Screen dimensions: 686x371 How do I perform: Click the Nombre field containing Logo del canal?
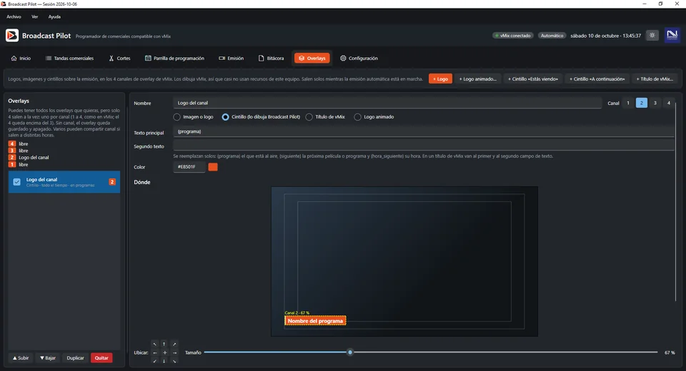click(x=387, y=103)
